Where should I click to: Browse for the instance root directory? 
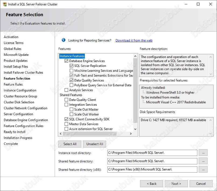coord(203,153)
